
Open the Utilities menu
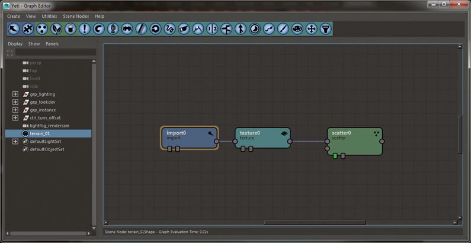click(49, 16)
